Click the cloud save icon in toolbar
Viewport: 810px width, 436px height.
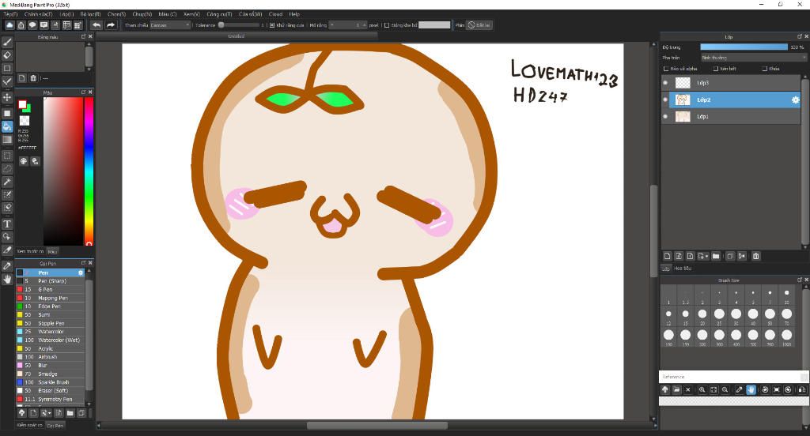[9, 24]
